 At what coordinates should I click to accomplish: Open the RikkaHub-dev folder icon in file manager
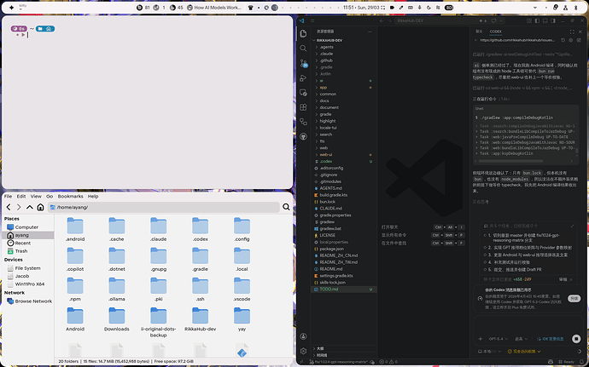pyautogui.click(x=201, y=316)
